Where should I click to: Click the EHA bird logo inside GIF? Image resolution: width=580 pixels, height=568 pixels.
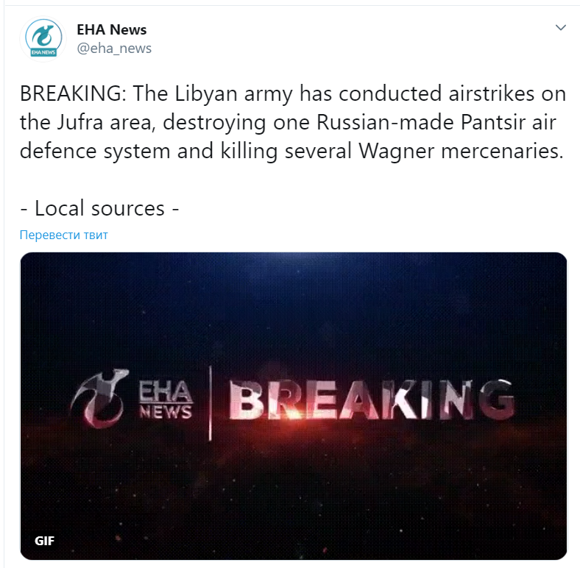[x=100, y=398]
